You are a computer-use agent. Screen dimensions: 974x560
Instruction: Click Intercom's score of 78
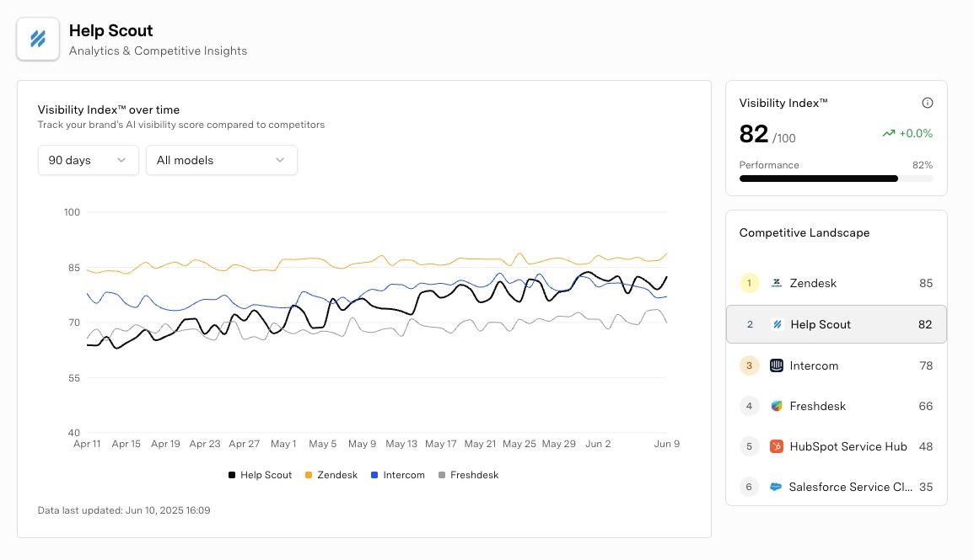point(926,365)
